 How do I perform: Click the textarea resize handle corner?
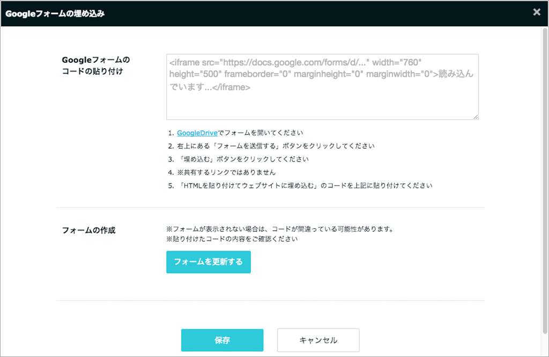tap(476, 117)
